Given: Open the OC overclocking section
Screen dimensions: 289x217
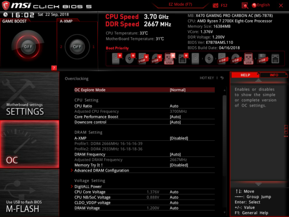Looking at the screenshot, I should [x=29, y=144].
